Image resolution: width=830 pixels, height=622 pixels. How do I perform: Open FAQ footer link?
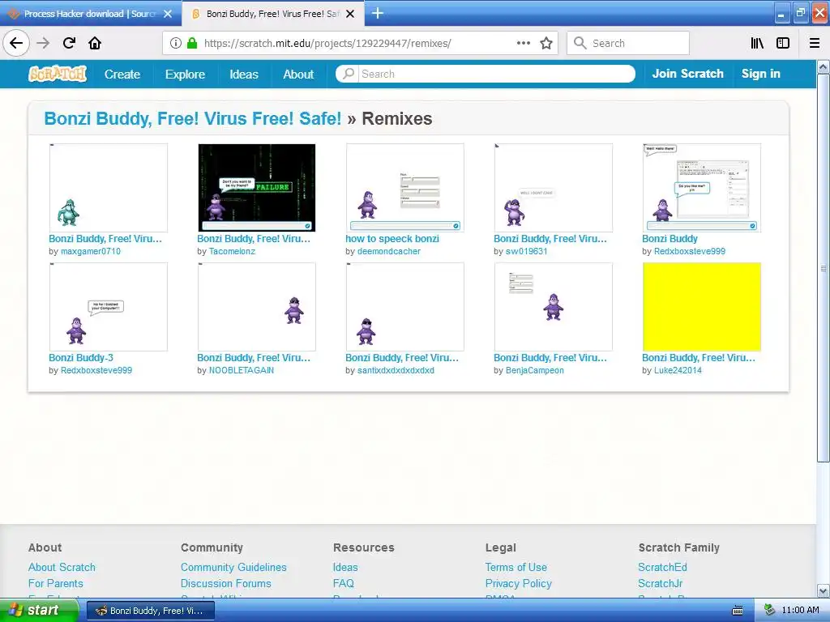click(344, 583)
